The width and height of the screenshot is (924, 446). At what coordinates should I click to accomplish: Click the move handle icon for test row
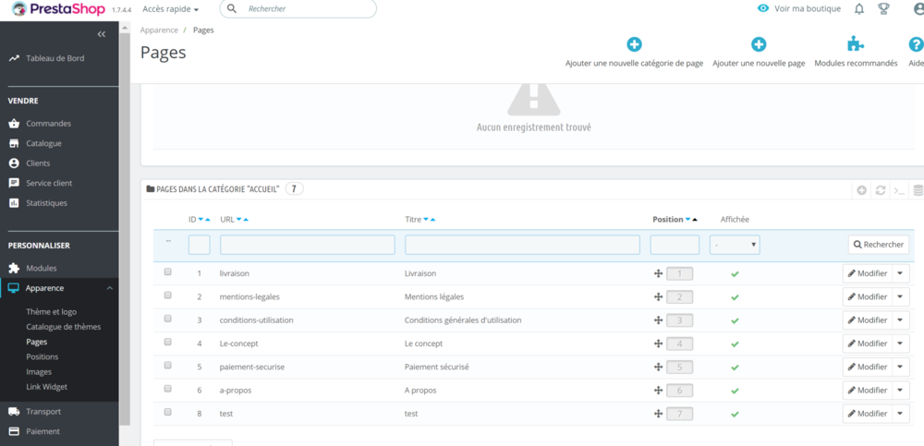tap(659, 414)
